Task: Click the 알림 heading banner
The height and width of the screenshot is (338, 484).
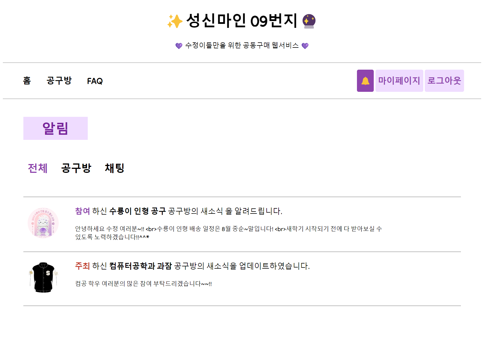Action: coord(55,128)
